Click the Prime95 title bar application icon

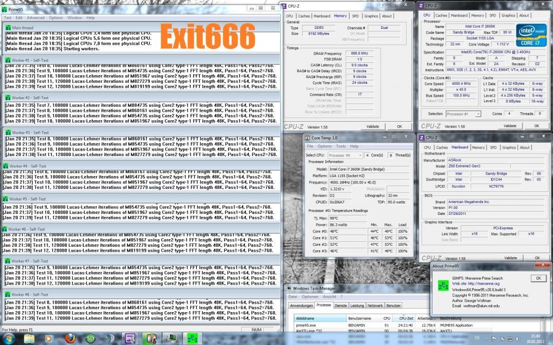click(x=4, y=9)
